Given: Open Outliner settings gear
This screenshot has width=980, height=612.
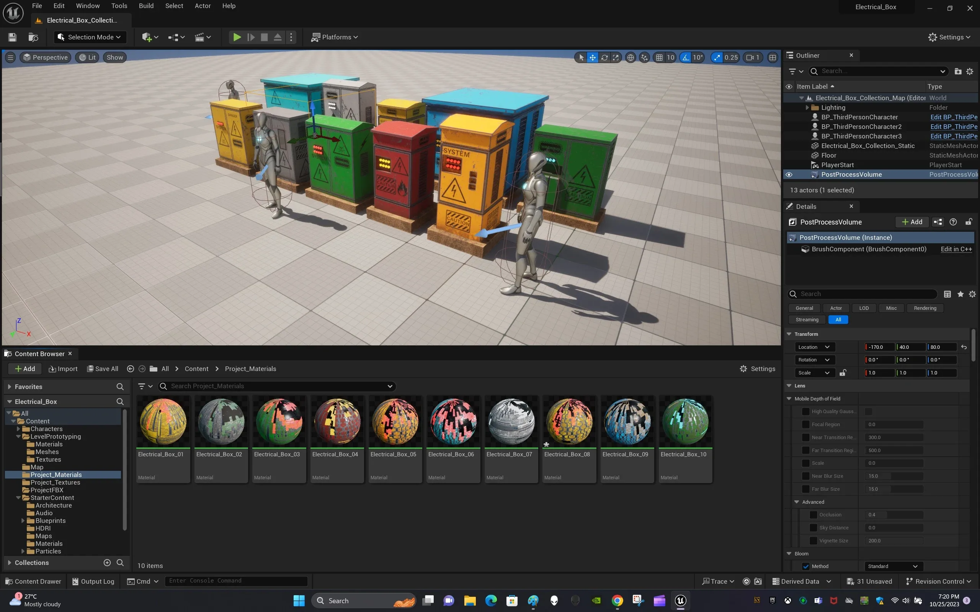Looking at the screenshot, I should pos(969,71).
